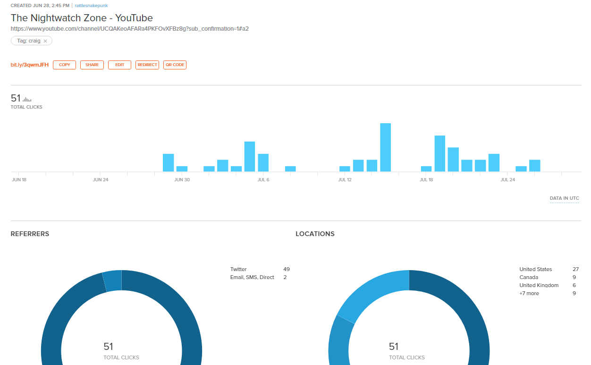Click the United States location row

[549, 269]
